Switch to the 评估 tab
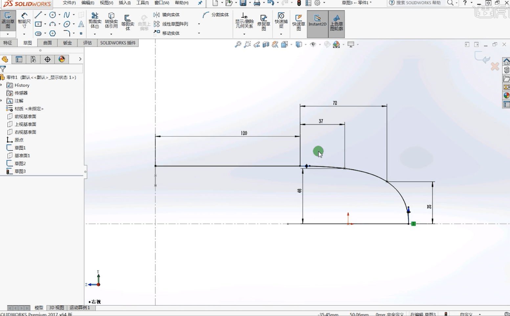The height and width of the screenshot is (316, 510). pos(87,43)
